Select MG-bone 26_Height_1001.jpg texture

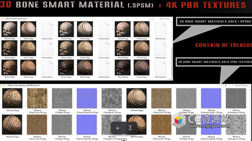pyautogui.click(x=186, y=98)
